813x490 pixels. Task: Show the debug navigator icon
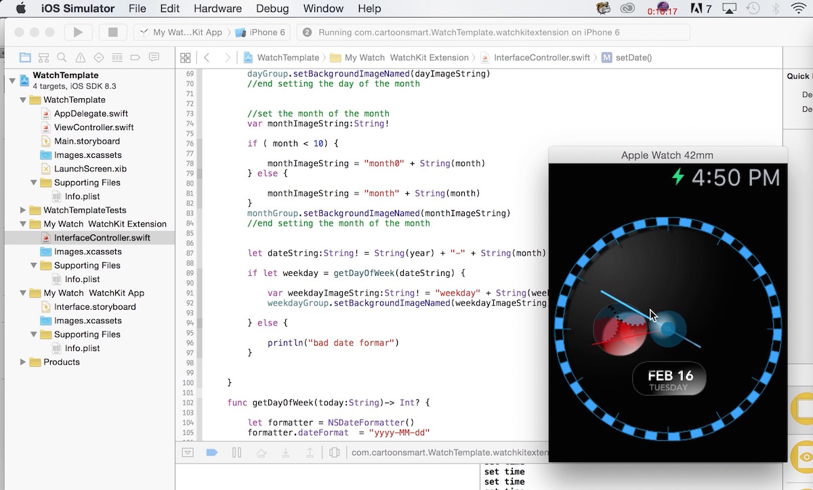[117, 58]
